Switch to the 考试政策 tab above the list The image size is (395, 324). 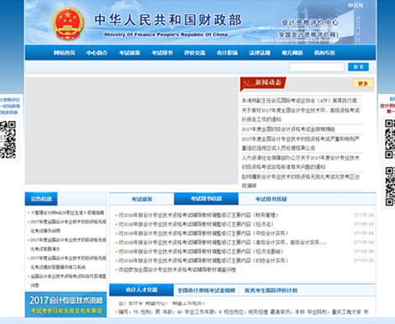(142, 199)
